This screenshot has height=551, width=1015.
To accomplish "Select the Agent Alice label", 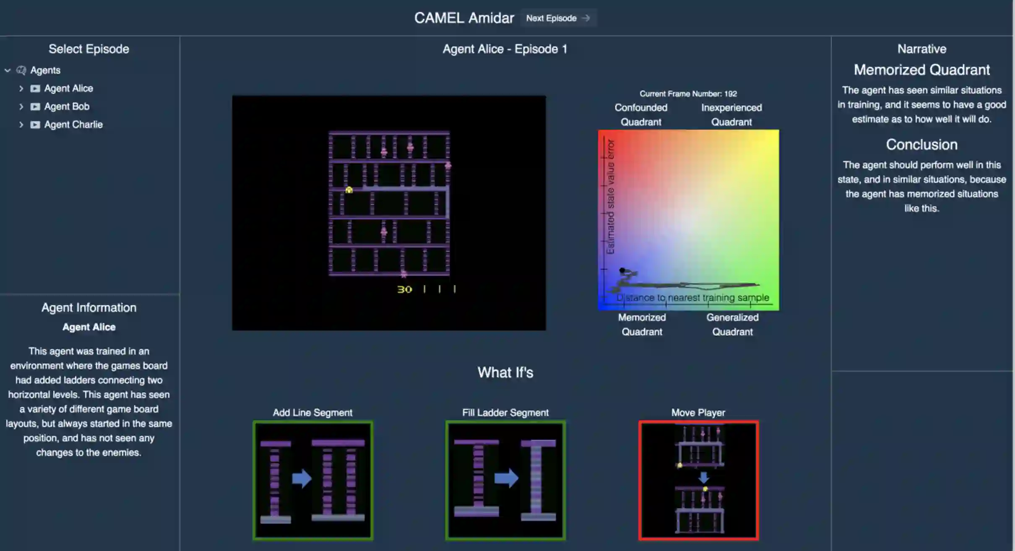I will (x=69, y=88).
